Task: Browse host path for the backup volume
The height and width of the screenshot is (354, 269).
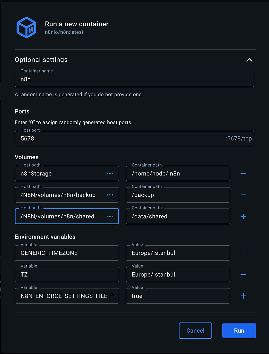Action: [x=110, y=195]
